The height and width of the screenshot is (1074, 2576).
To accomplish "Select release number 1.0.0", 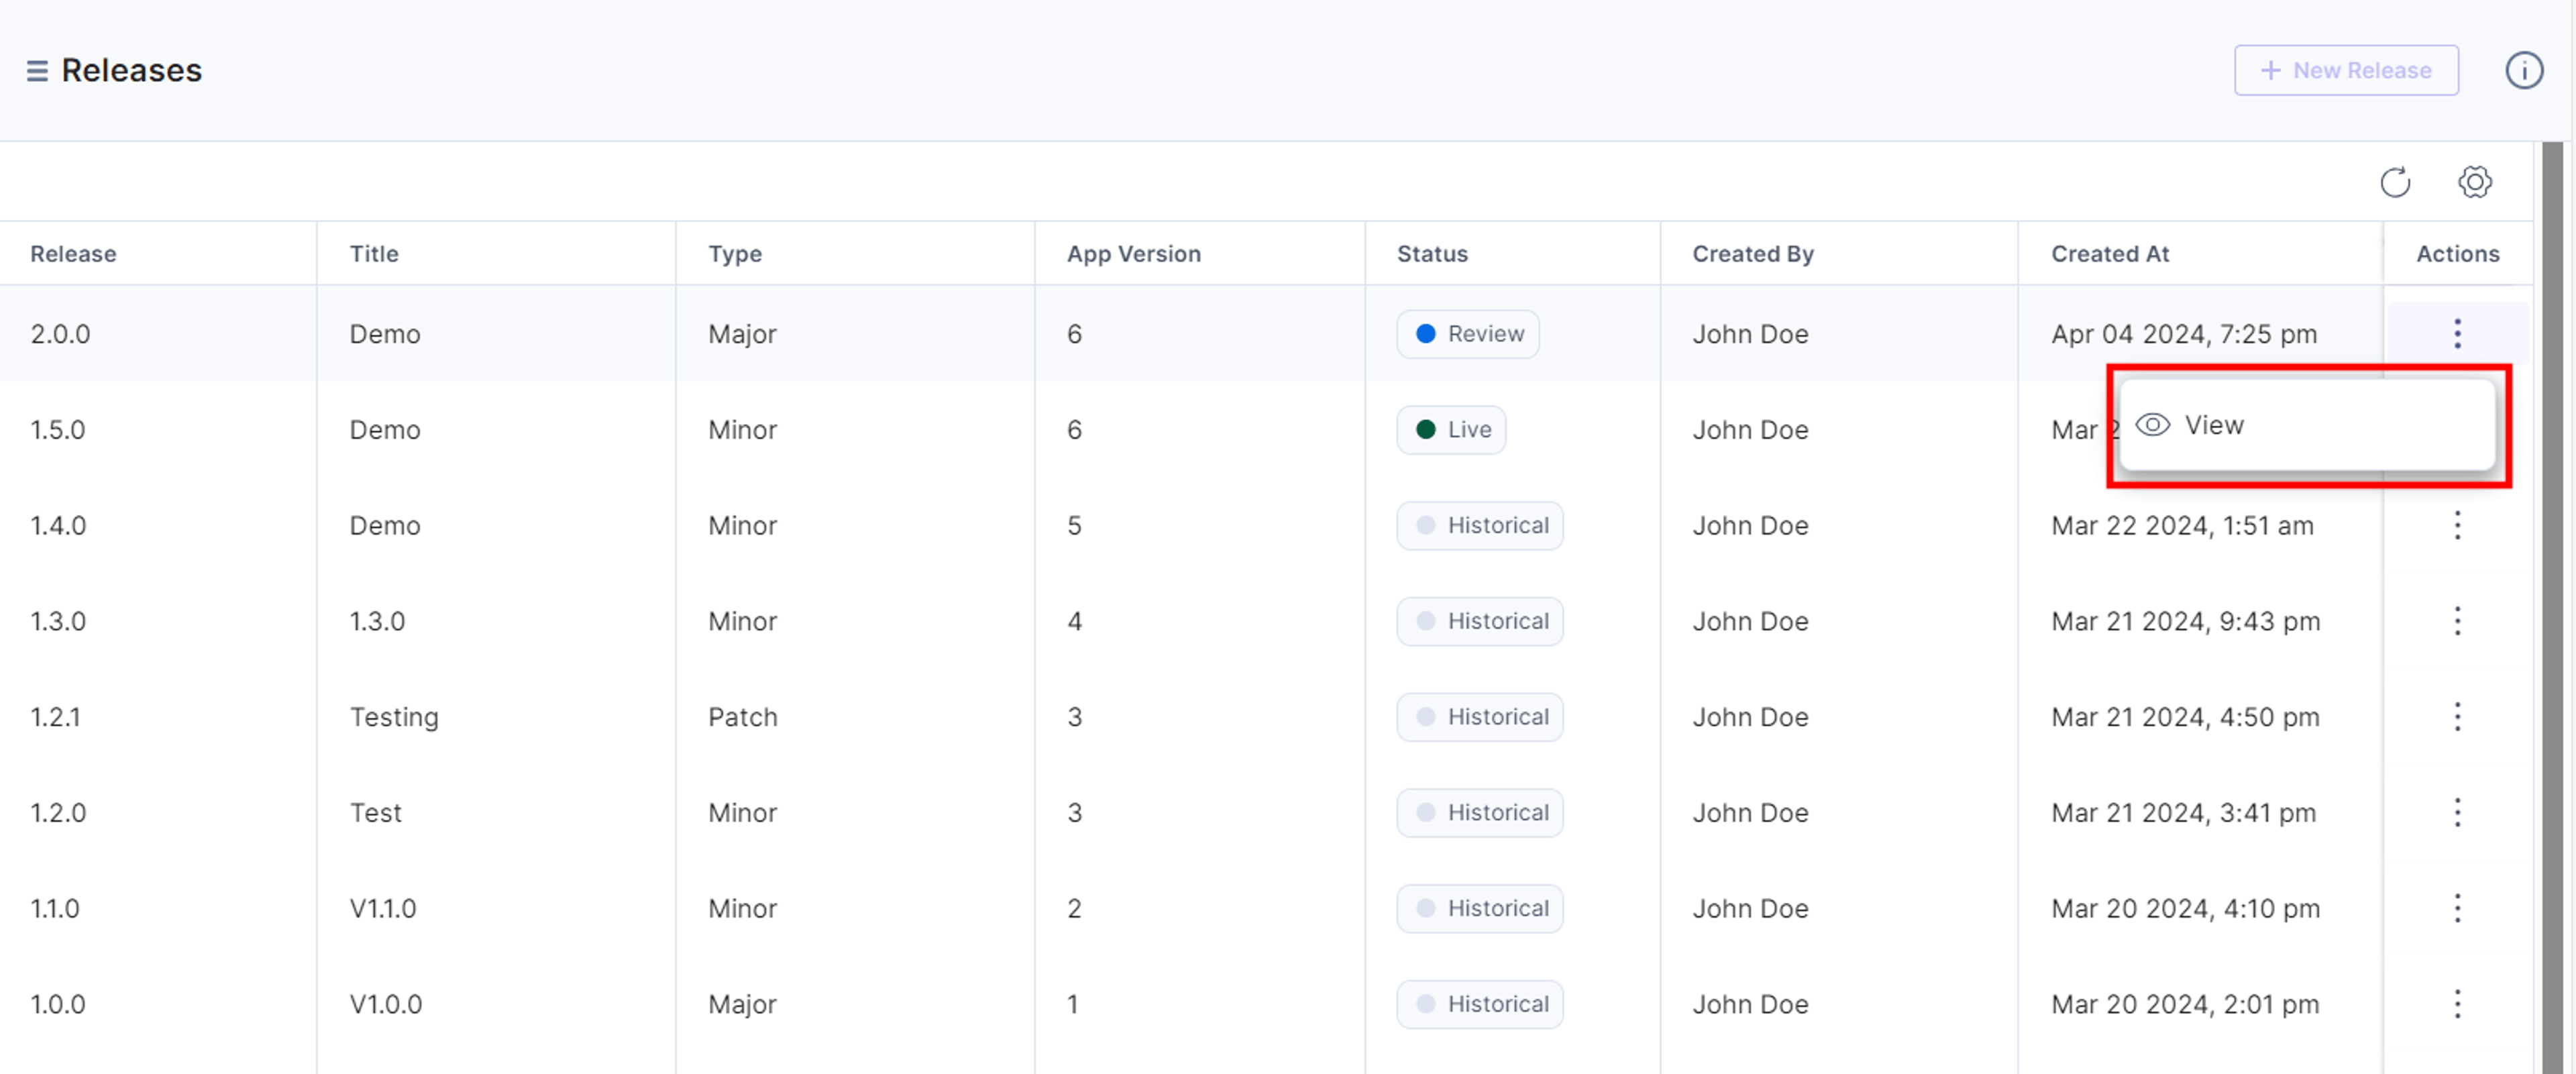I will 58,1004.
